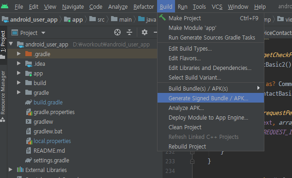Open the View menu
The width and height of the screenshot is (292, 178).
[50, 7]
